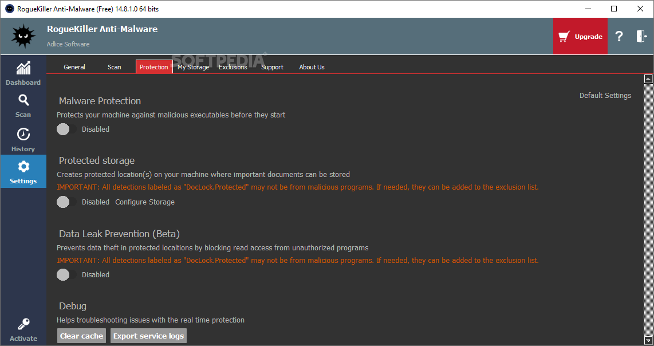
Task: Maximize the RogueKiller window
Action: pyautogui.click(x=614, y=9)
